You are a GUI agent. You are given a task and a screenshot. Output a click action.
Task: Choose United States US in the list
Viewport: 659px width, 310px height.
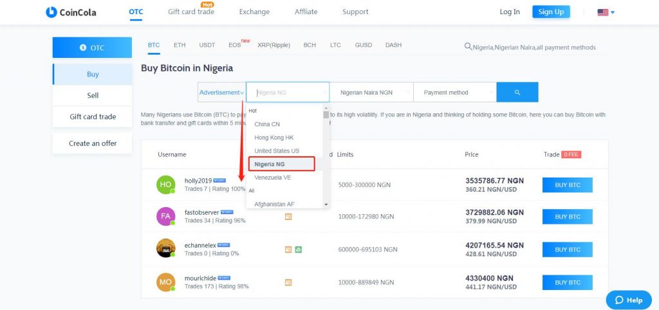(277, 150)
